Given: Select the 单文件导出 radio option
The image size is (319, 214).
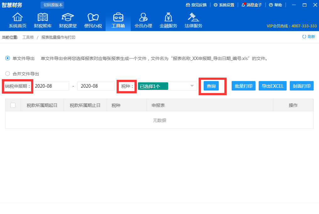Looking at the screenshot, I should (x=7, y=58).
